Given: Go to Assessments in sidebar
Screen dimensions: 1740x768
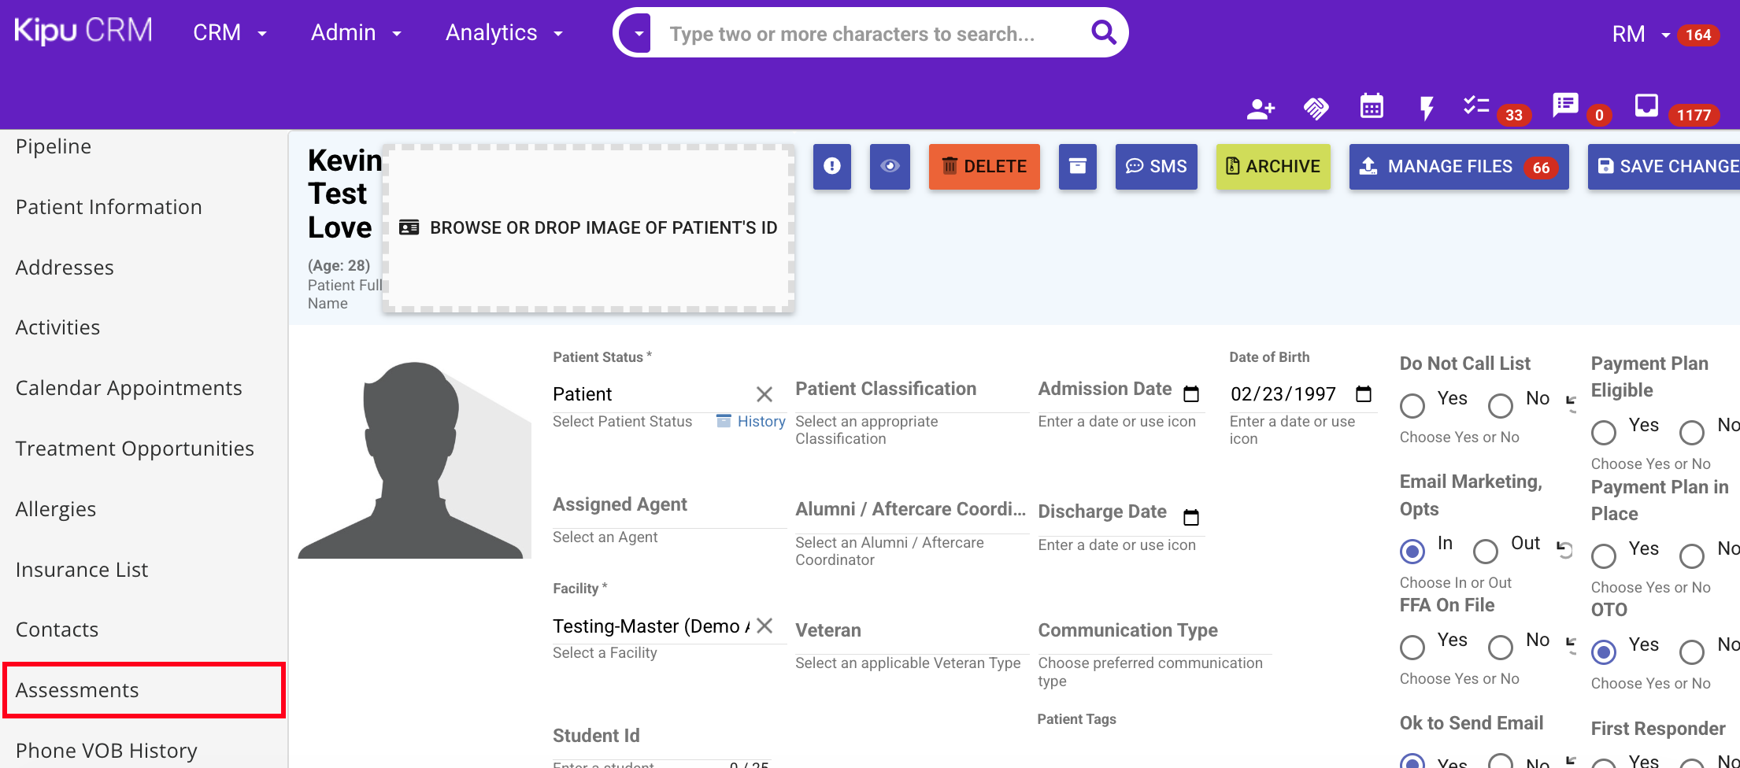Looking at the screenshot, I should [x=77, y=690].
